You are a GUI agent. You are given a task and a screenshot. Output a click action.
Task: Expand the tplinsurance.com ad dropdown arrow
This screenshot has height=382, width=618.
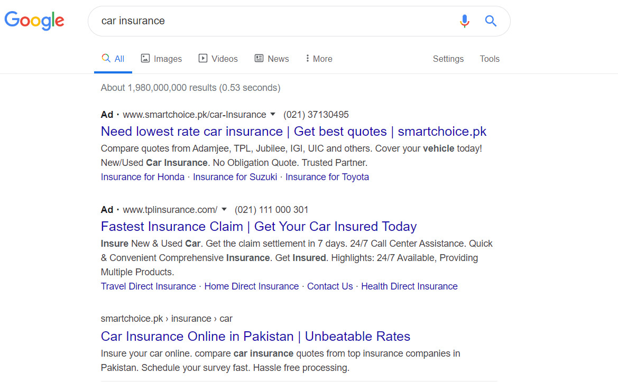(x=224, y=210)
